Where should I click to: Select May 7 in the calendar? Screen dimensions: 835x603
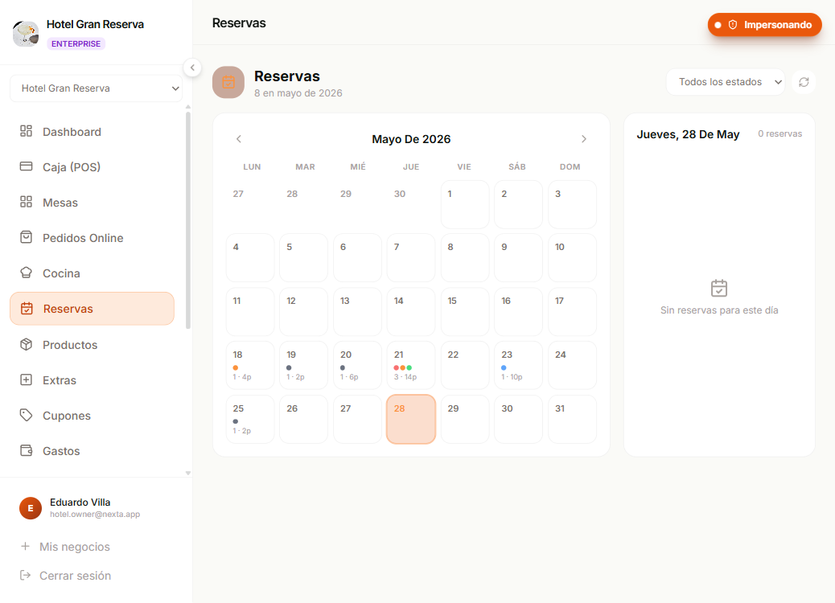pos(411,257)
